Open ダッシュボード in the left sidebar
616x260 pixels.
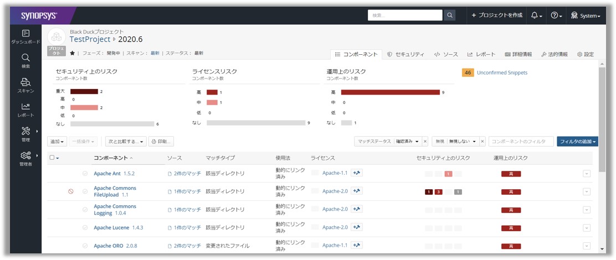point(25,37)
